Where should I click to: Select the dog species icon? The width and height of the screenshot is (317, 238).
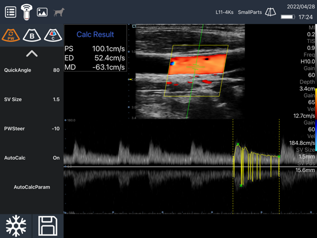click(59, 12)
